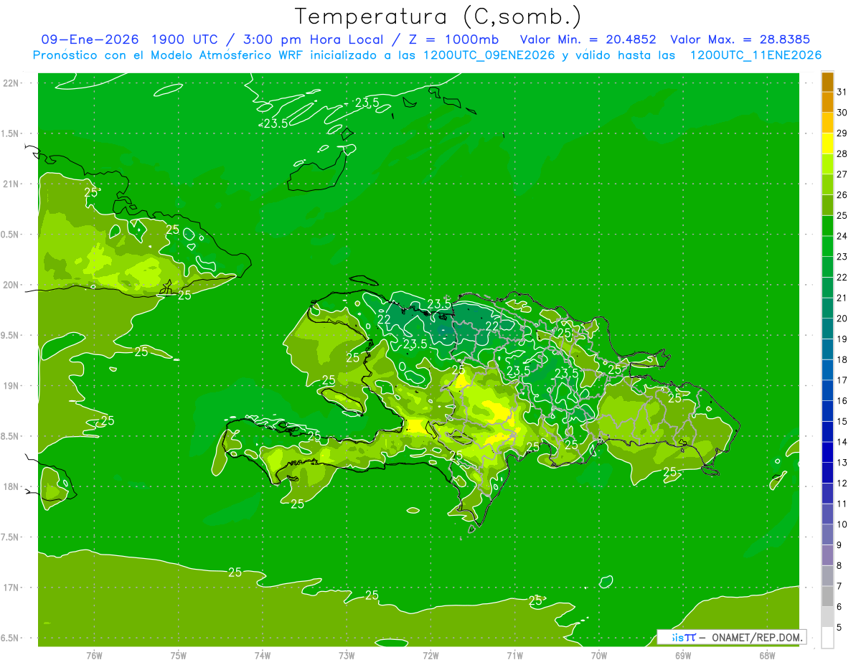The image size is (861, 665).
Task: Pick the blue colorbar swatch between 15 and 16
Action: pyautogui.click(x=827, y=411)
